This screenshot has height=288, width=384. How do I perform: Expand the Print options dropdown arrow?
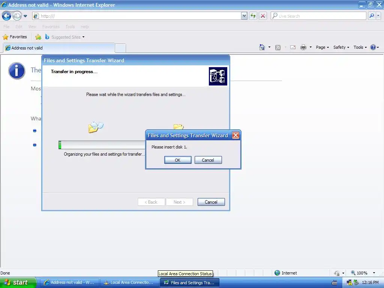[x=310, y=47]
